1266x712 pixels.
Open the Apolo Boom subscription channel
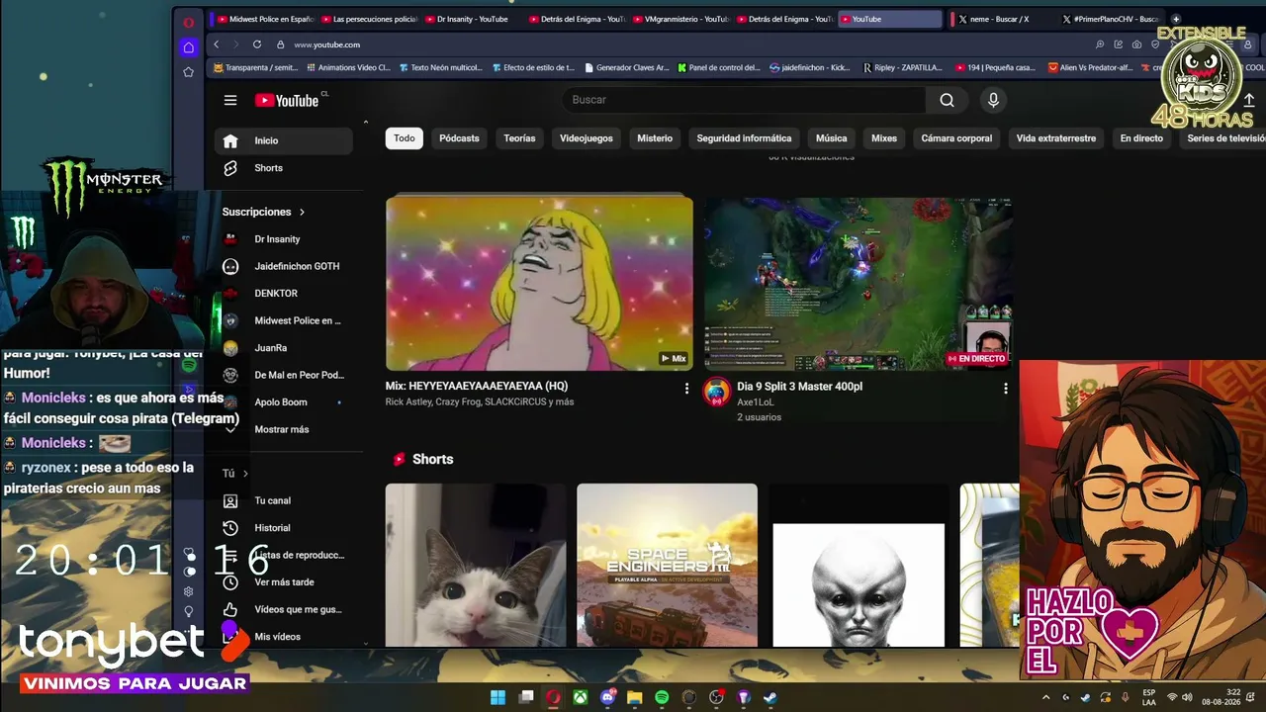283,402
